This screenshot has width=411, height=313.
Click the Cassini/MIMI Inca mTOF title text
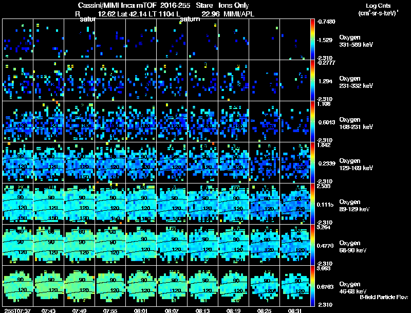tap(117, 5)
